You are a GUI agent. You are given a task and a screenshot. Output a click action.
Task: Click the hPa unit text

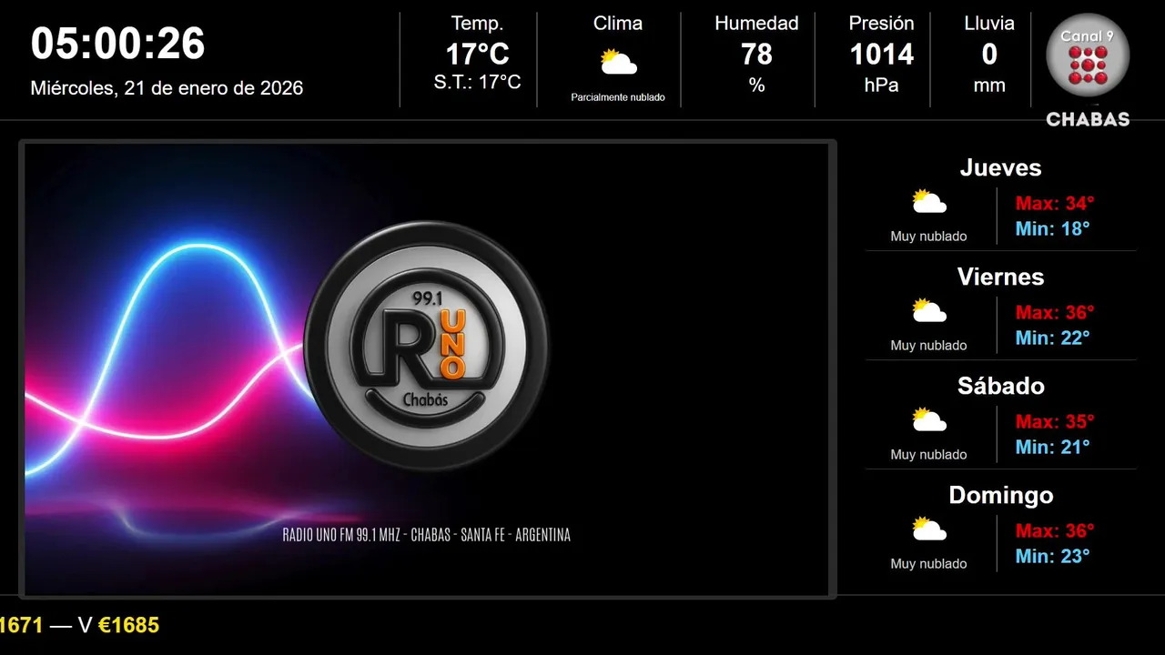pyautogui.click(x=881, y=85)
